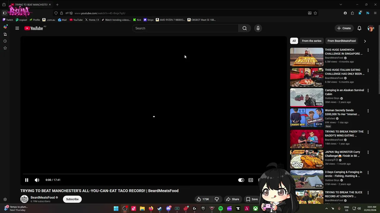Viewport: 380px width, 213px height.
Task: Open the sidebar bookmarks star icon
Action: [5, 48]
